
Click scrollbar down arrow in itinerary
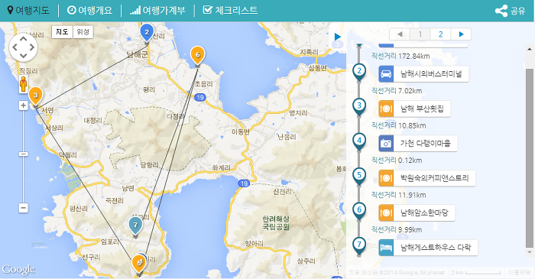pyautogui.click(x=529, y=252)
